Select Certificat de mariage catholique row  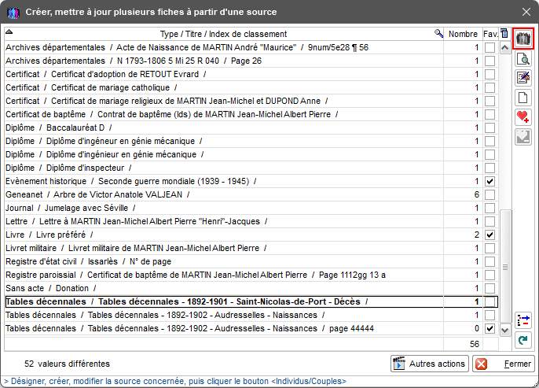tap(223, 88)
